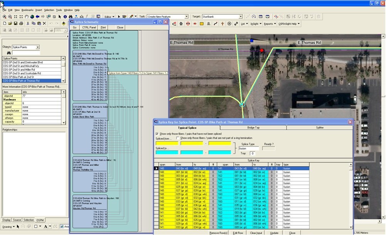
Task: Click the binoculars search icon in OSPM panel
Action: [8, 53]
